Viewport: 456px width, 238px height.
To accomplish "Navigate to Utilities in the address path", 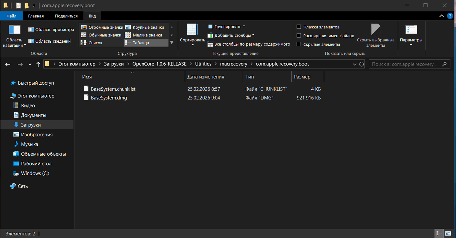I will click(203, 64).
